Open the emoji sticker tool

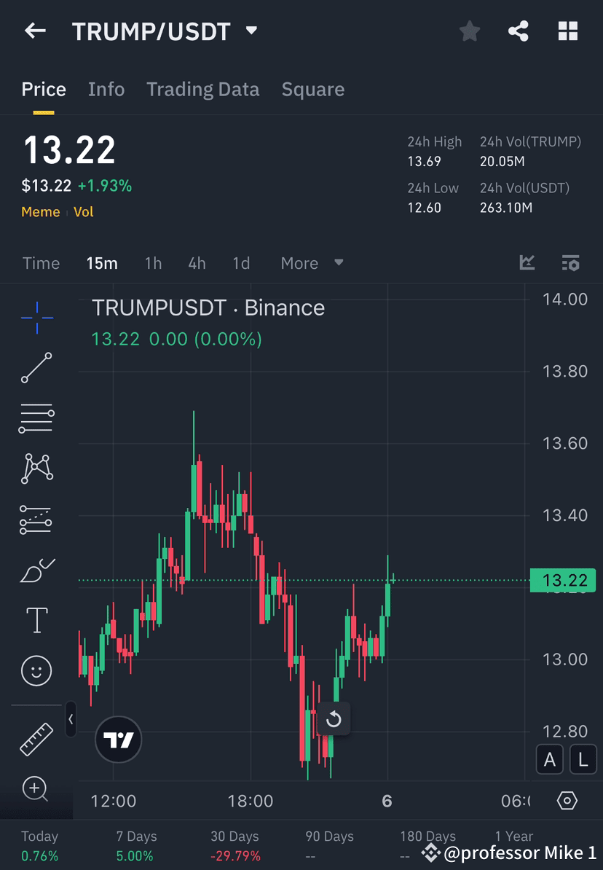point(36,670)
